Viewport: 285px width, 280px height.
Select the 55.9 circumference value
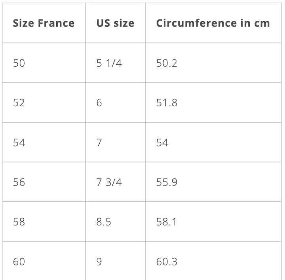(x=167, y=182)
